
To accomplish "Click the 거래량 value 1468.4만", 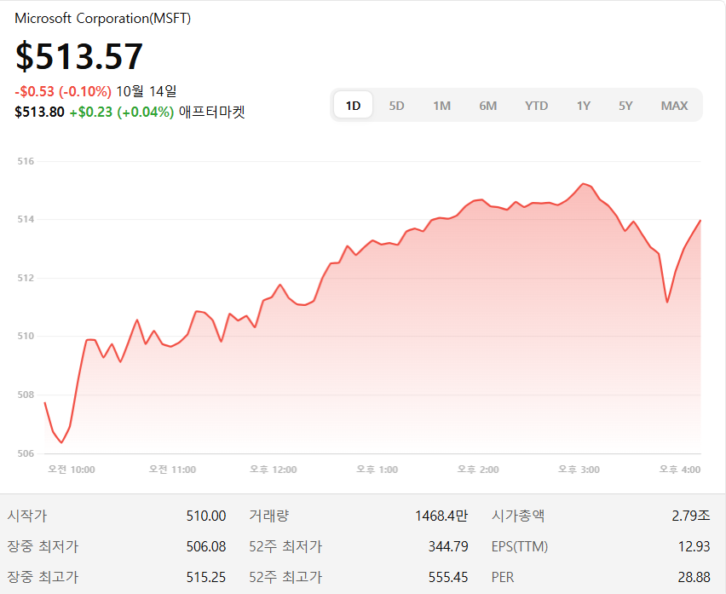I will (x=441, y=516).
